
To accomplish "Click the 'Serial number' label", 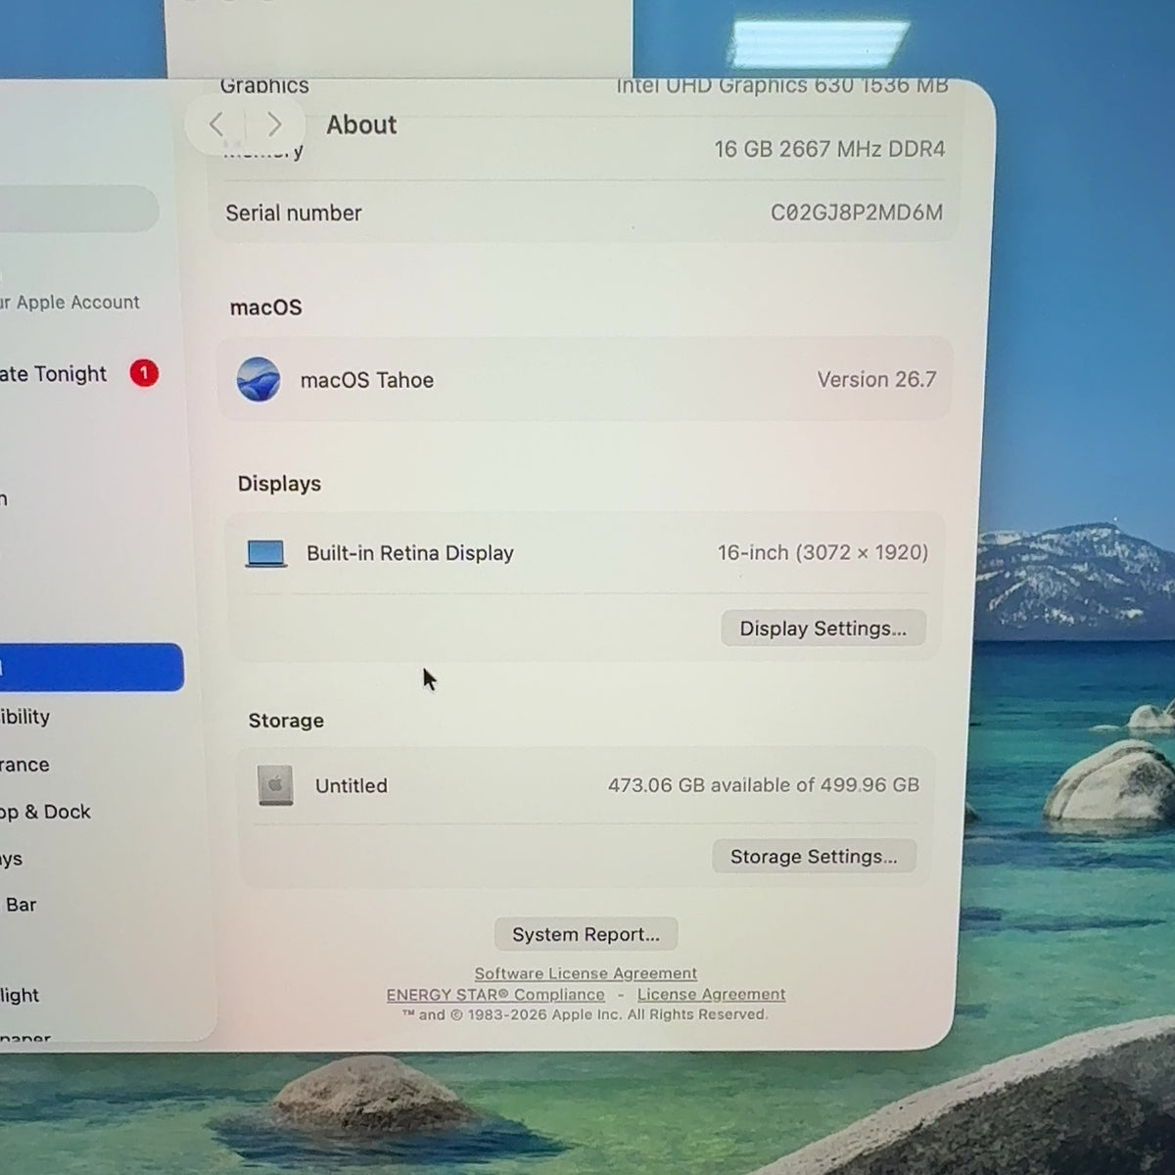I will pyautogui.click(x=294, y=212).
